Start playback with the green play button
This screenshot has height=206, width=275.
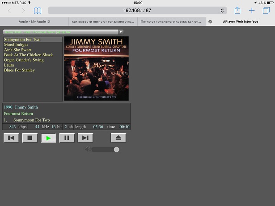coord(49,138)
